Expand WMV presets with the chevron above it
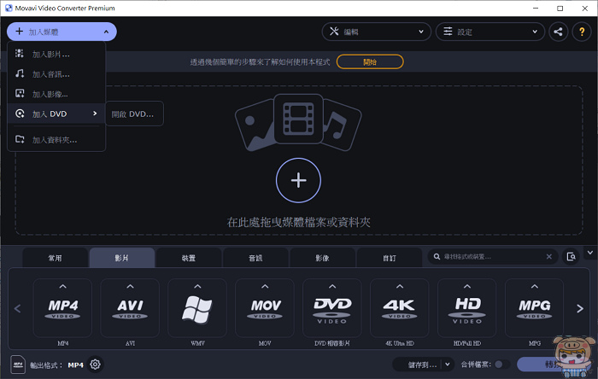 [197, 287]
